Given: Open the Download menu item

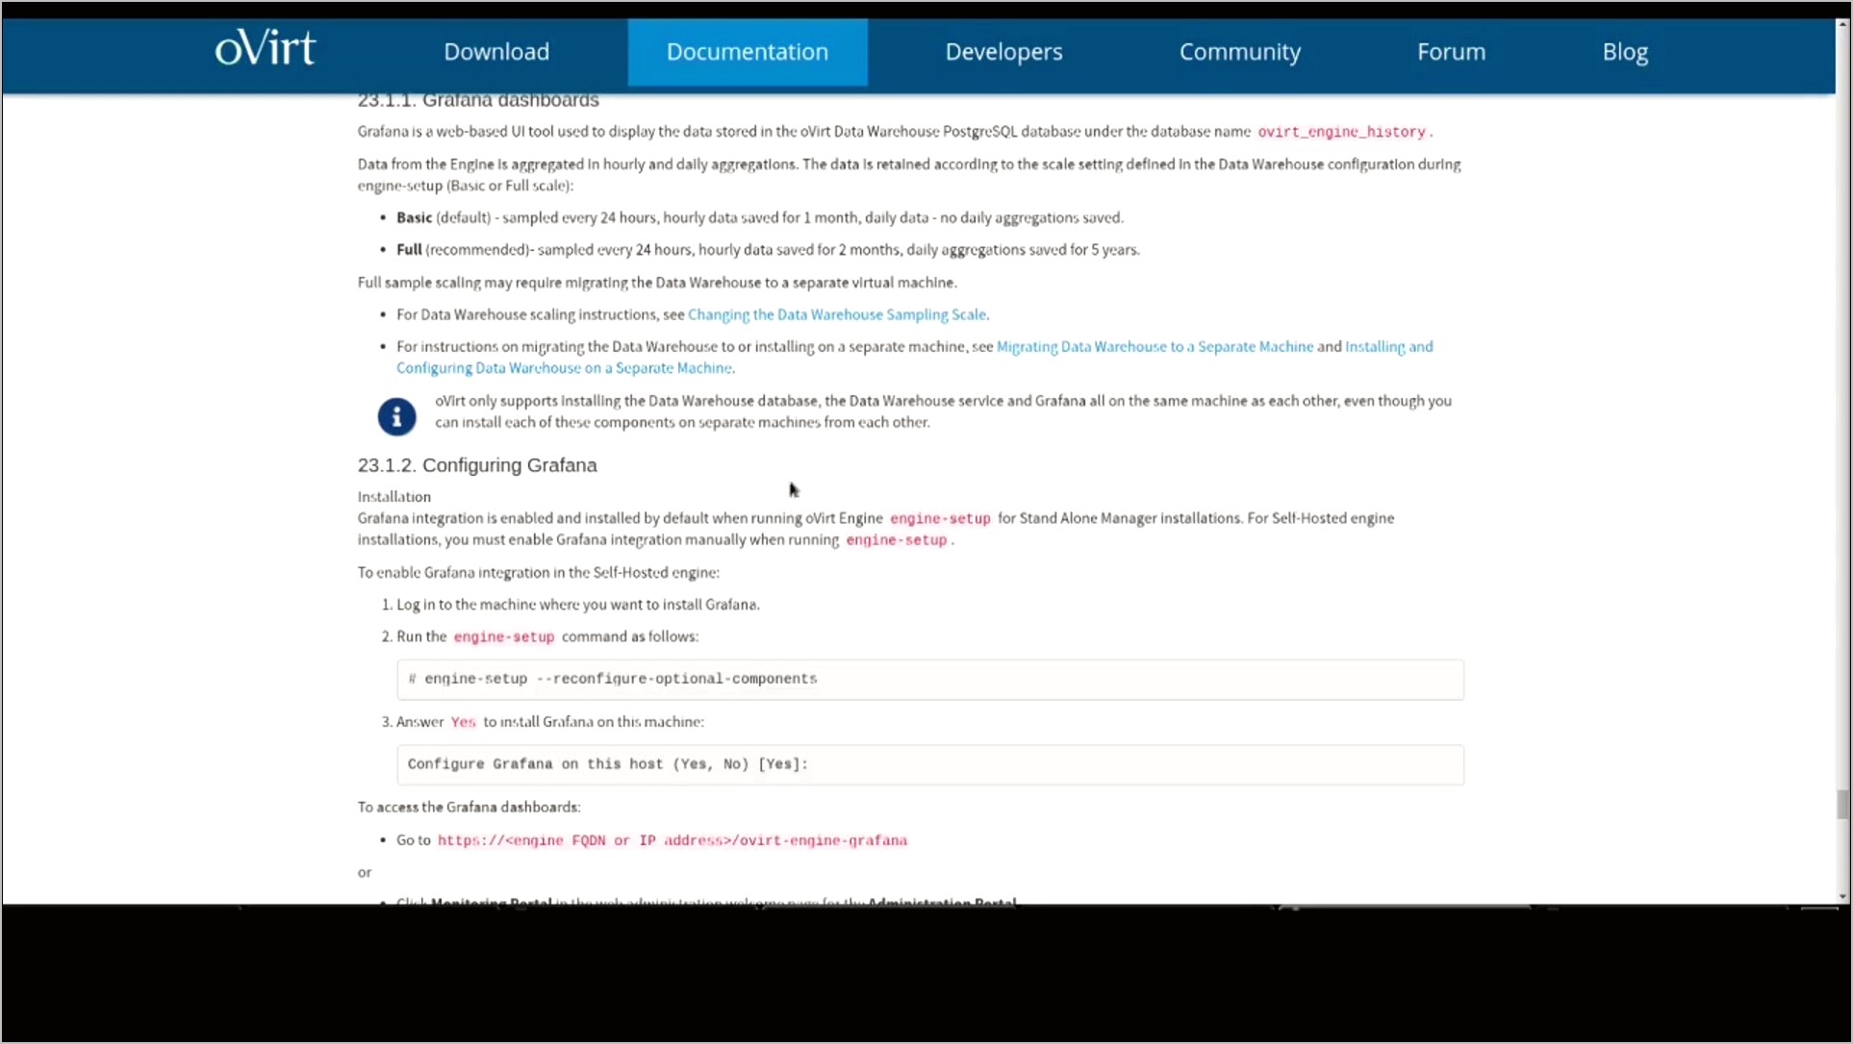Looking at the screenshot, I should click(x=496, y=52).
